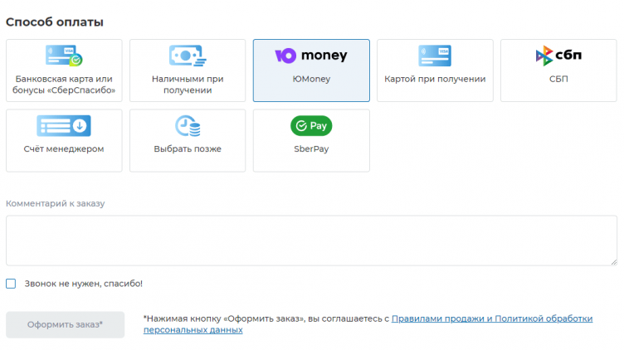The image size is (624, 350).
Task: Click the clock and coins icon
Action: pos(188,126)
